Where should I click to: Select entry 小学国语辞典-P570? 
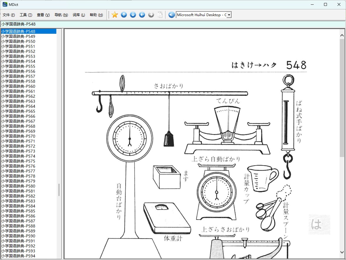point(28,136)
